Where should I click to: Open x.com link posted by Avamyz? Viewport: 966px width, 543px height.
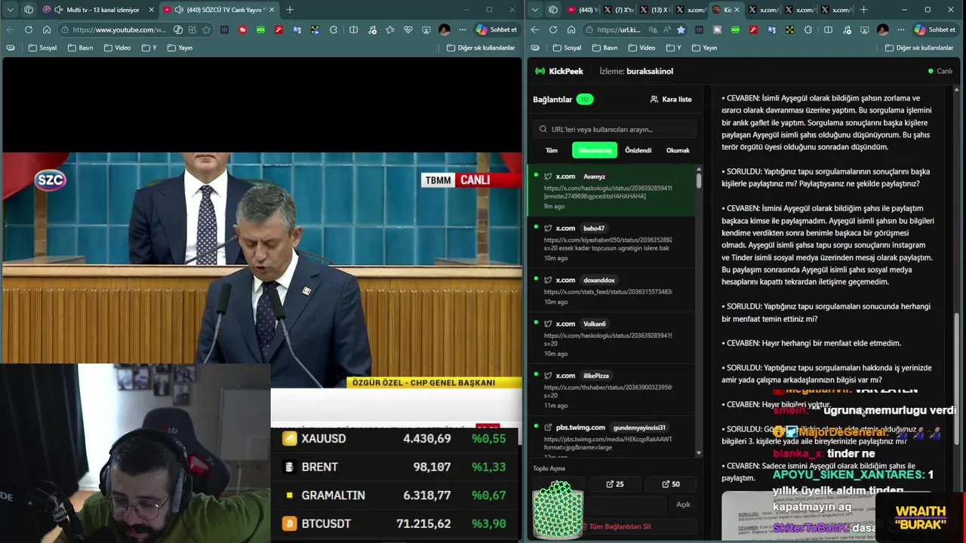click(611, 191)
